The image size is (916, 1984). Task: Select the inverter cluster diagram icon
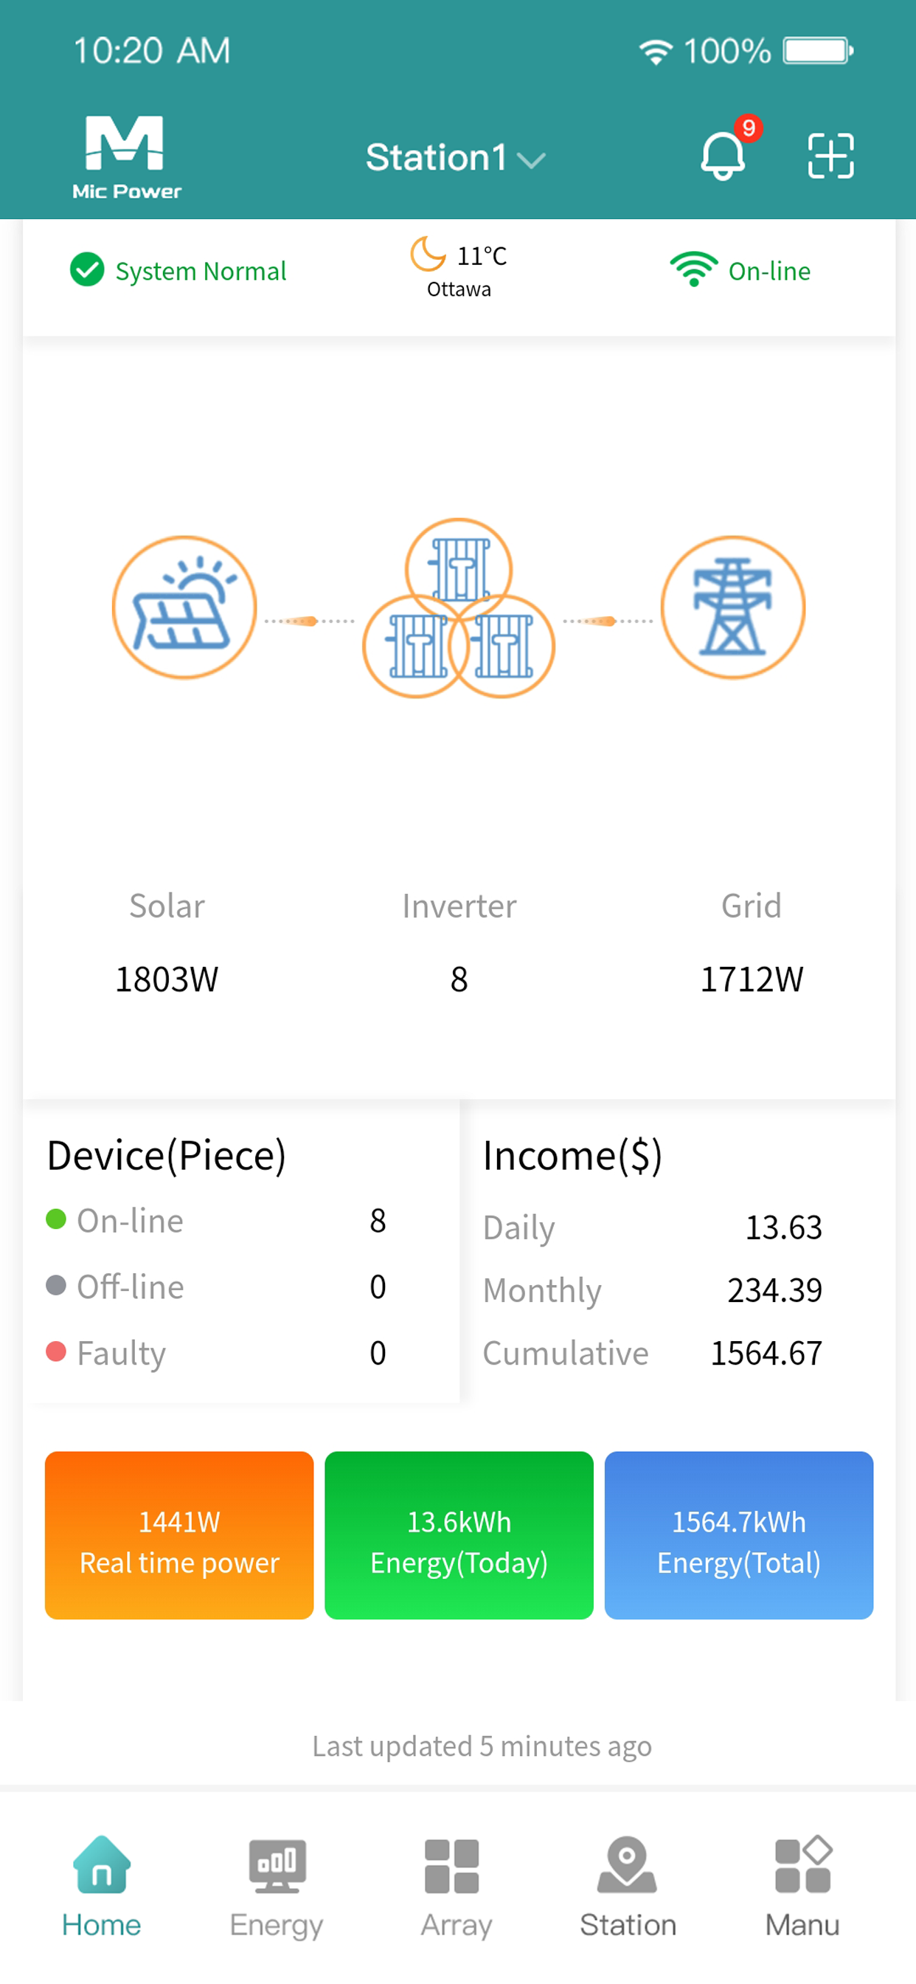click(459, 608)
